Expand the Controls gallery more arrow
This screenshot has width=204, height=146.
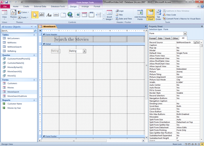pos(104,18)
